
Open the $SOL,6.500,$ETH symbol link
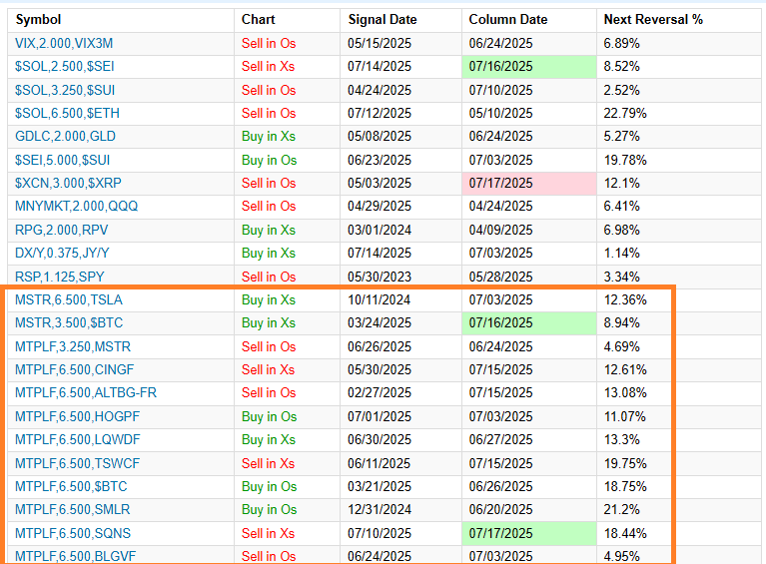[x=68, y=113]
